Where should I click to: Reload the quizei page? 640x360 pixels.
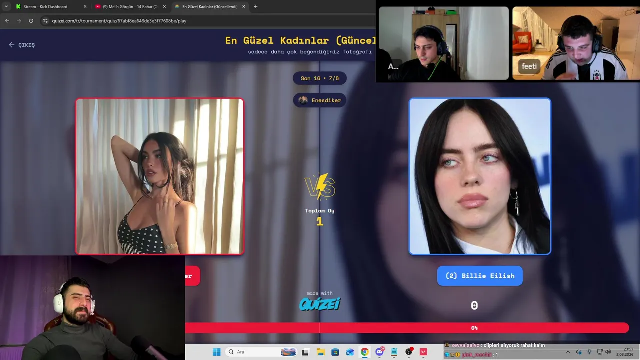tap(31, 21)
